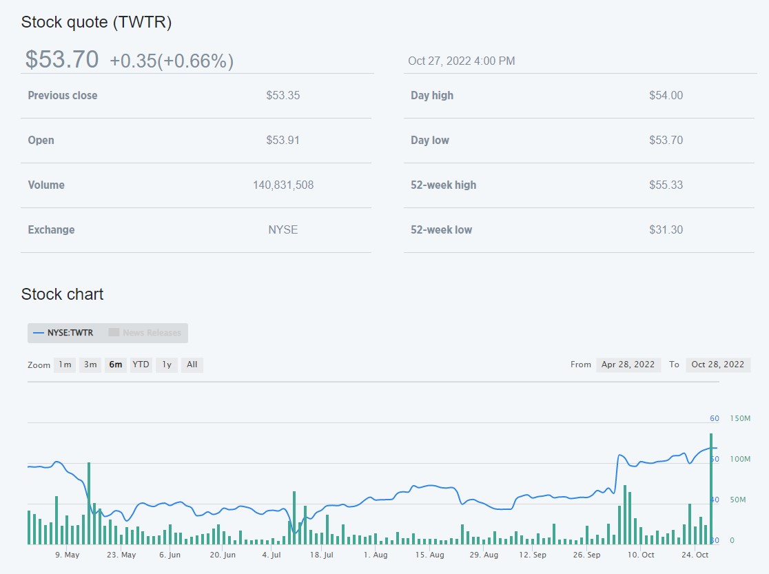The height and width of the screenshot is (574, 769).
Task: Click the "Stock quote (TWTR)" heading
Action: tap(96, 22)
